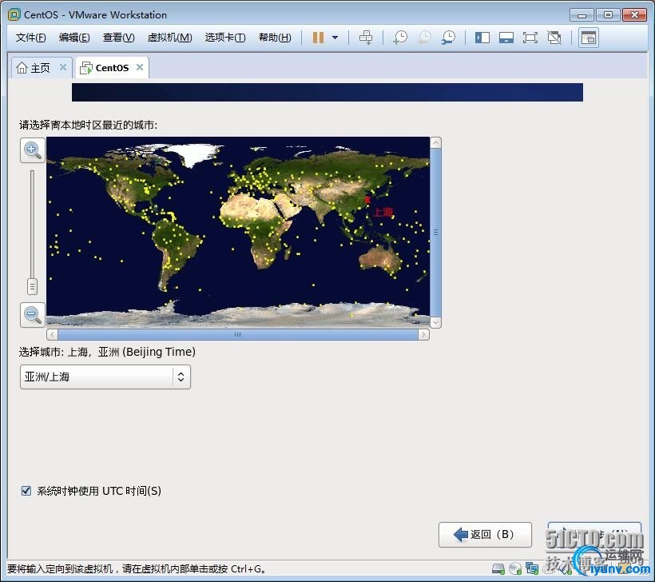Click the VMware Workstation title bar icon
655x582 pixels.
pos(14,14)
